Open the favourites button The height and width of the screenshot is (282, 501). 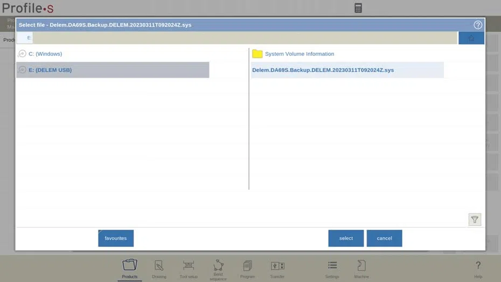click(x=116, y=238)
